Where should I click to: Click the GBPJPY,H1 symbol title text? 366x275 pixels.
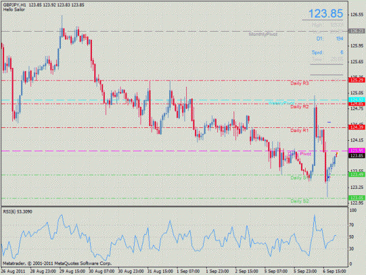(x=15, y=5)
